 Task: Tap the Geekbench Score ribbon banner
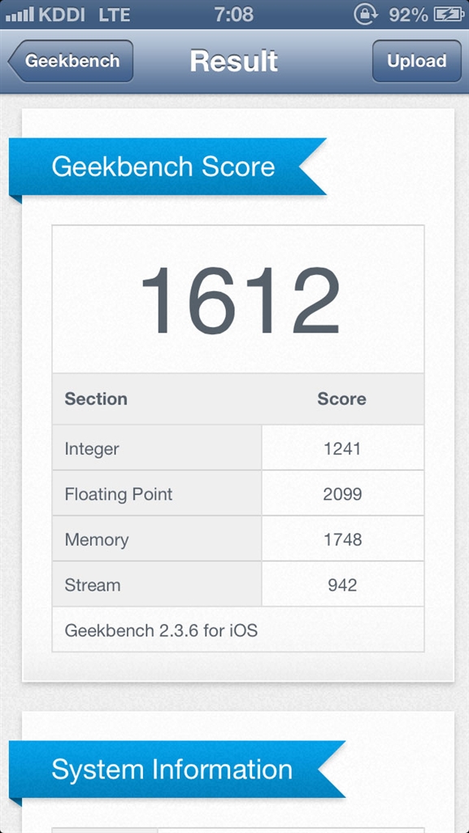tap(167, 167)
